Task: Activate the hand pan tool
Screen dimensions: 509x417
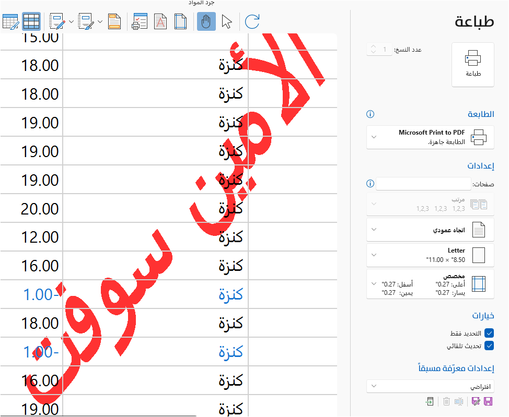Action: pos(206,21)
